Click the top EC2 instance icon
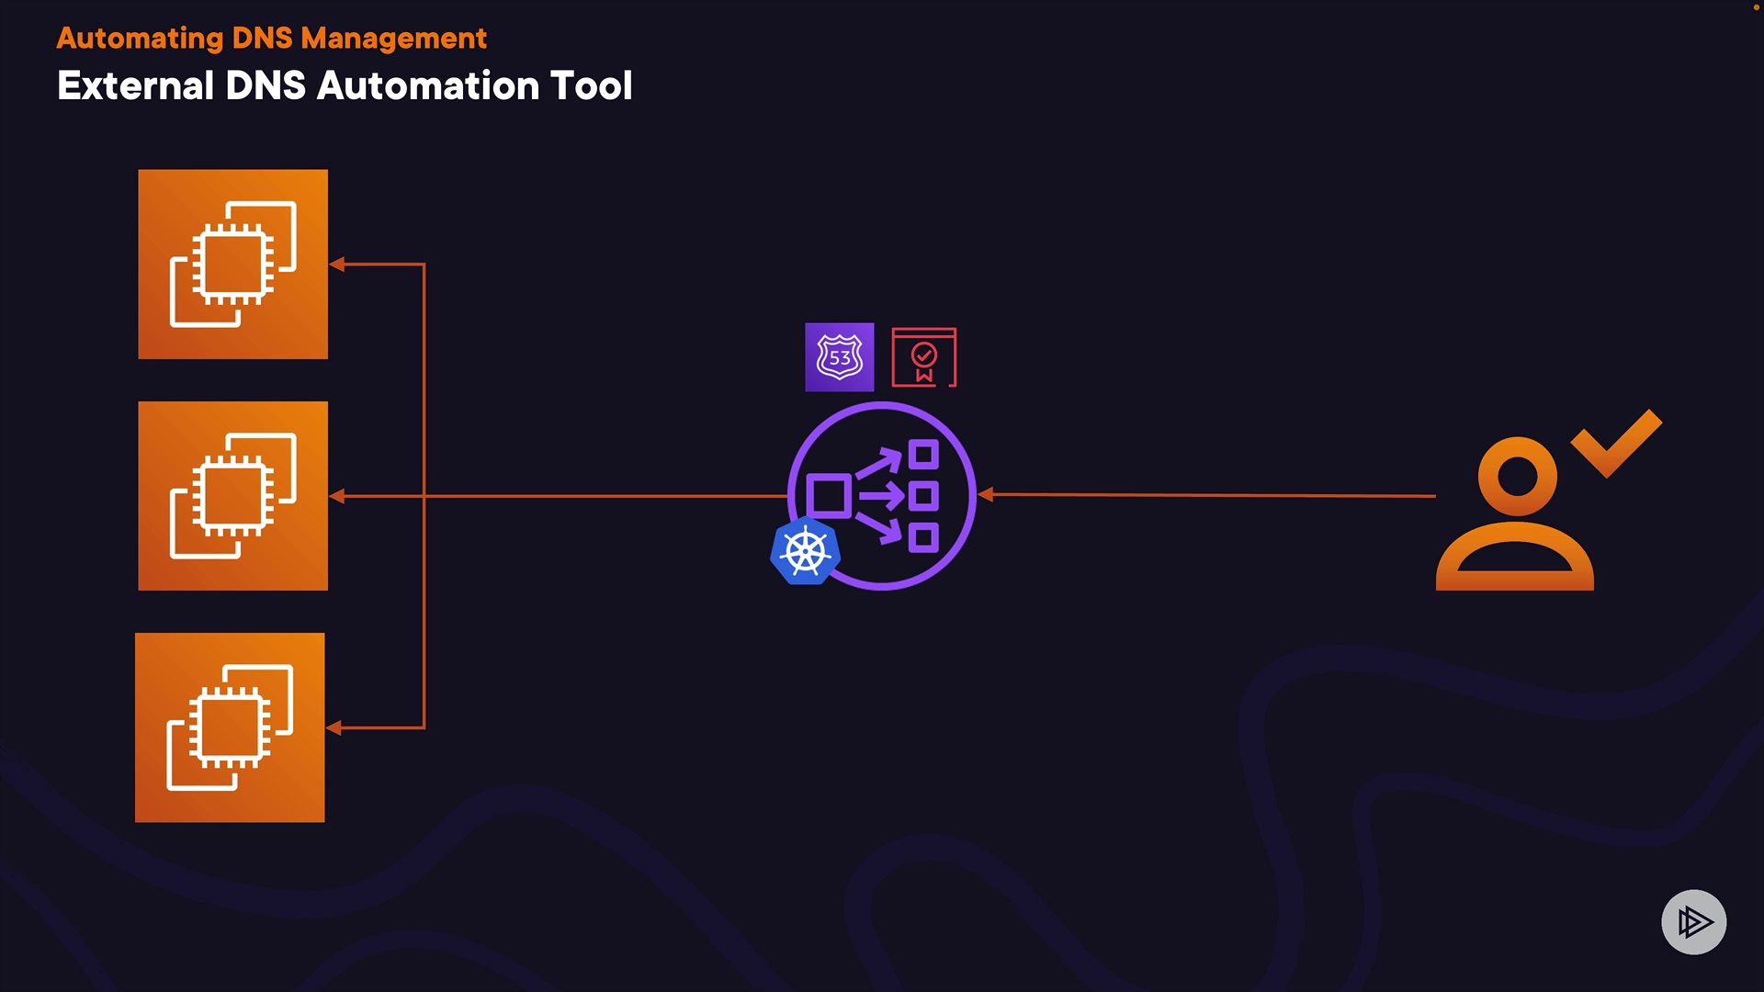The image size is (1764, 992). pyautogui.click(x=232, y=264)
